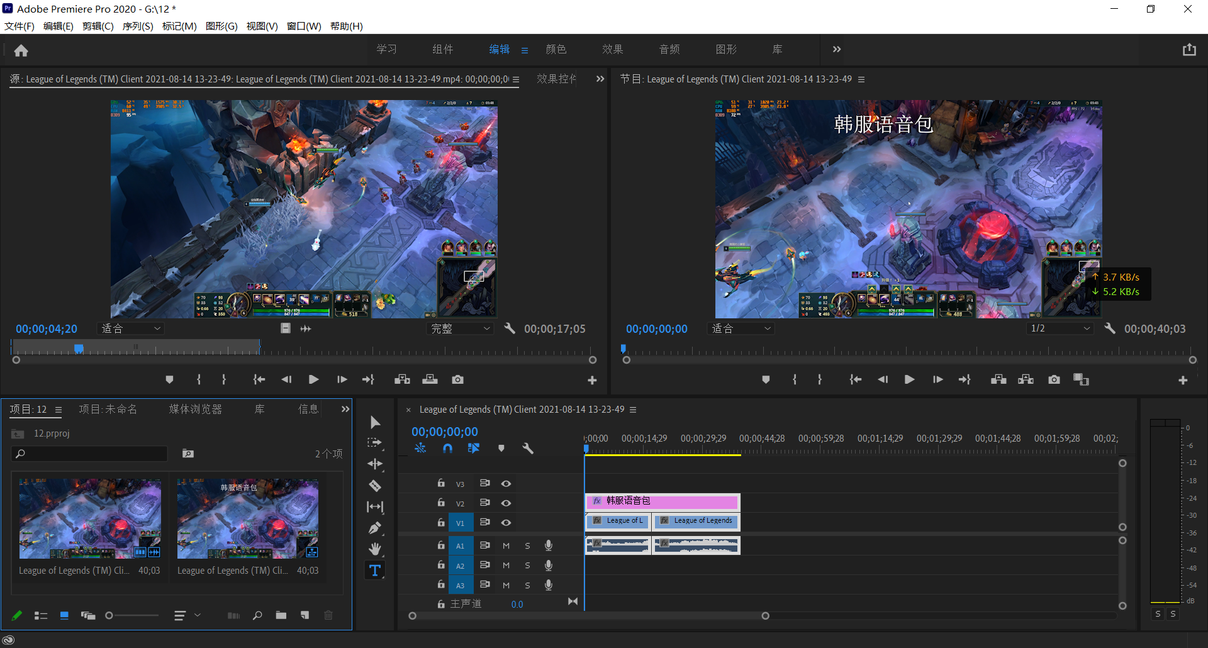Open Program monitor settings wrench
Screen dimensions: 1208x648
[x=1110, y=328]
